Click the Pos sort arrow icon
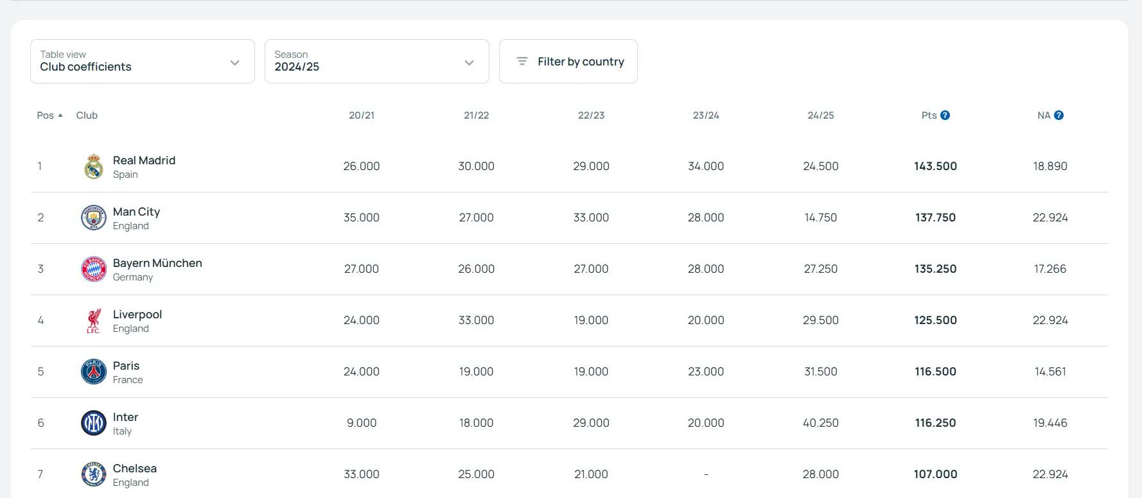The height and width of the screenshot is (498, 1142). (60, 116)
